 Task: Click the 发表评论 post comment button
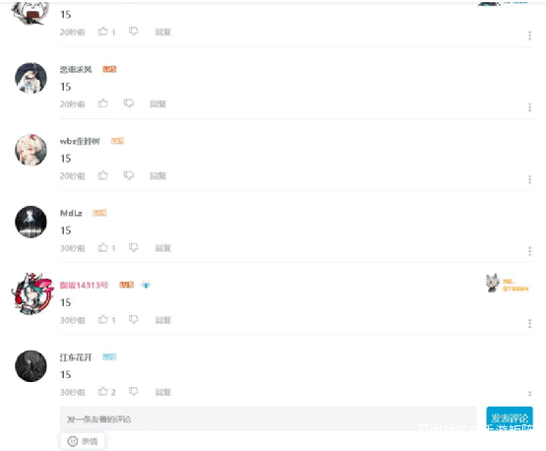pyautogui.click(x=510, y=418)
